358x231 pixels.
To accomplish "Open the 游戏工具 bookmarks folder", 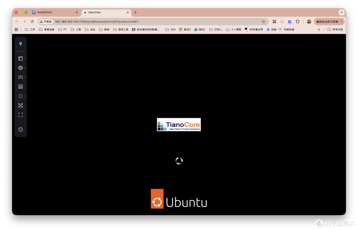I will pyautogui.click(x=121, y=29).
